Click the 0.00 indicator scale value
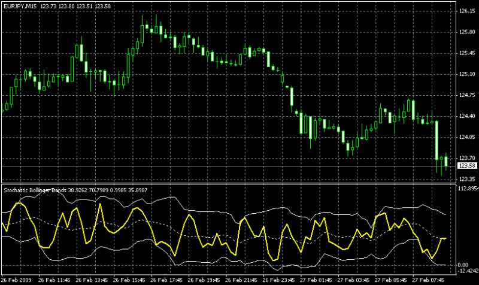479x285 pixels. click(463, 265)
